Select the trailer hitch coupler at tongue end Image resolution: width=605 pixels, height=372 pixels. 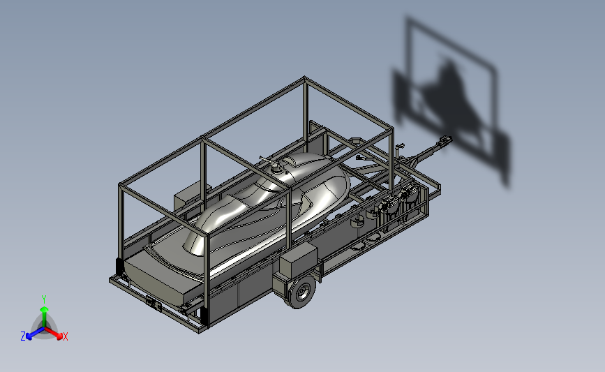(445, 140)
